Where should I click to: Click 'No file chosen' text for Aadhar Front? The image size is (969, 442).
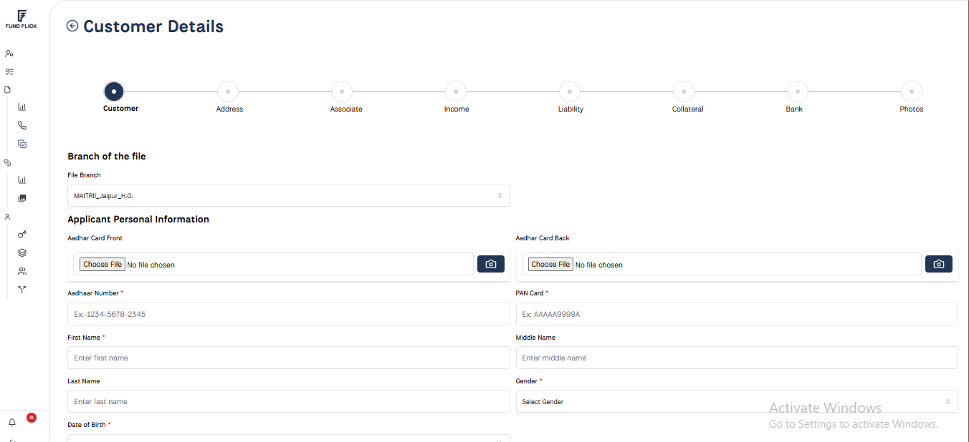click(x=151, y=265)
